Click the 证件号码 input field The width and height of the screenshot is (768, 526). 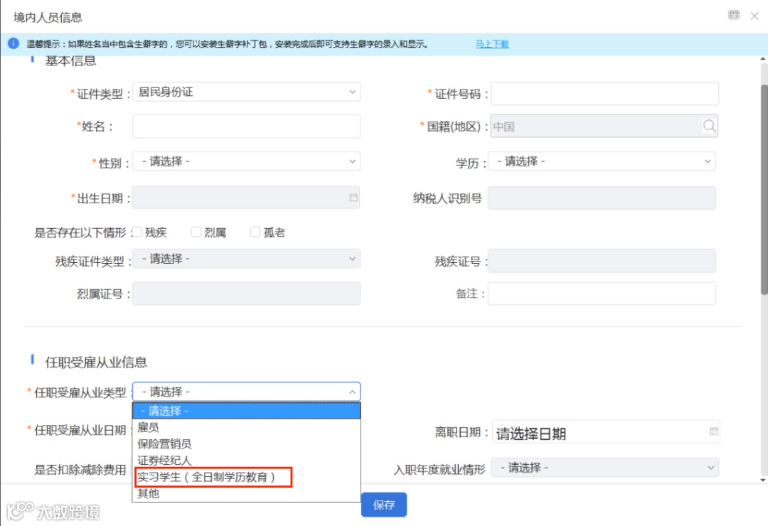pyautogui.click(x=605, y=94)
